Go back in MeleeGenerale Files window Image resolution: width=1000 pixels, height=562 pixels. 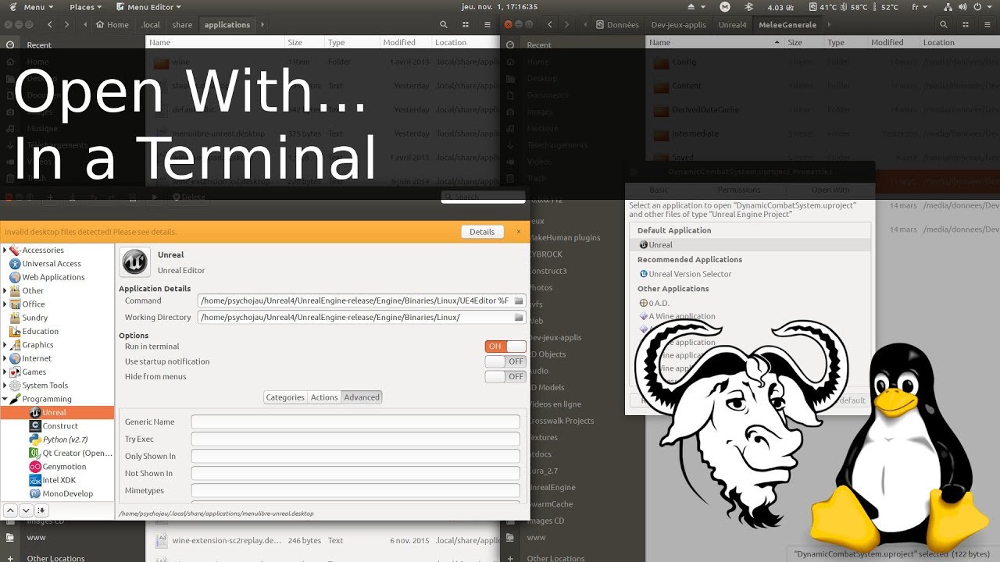pos(550,25)
